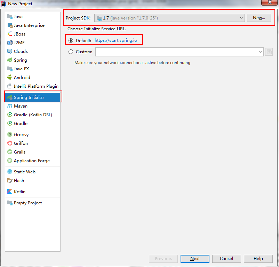Choose Java Enterprise project type
The image size is (279, 267).
[29, 25]
